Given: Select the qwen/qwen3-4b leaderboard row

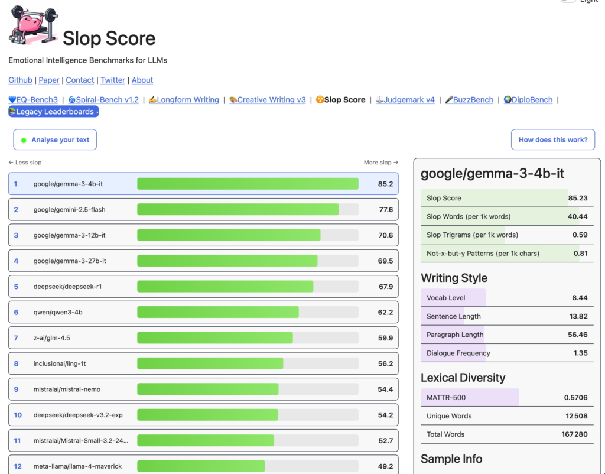Looking at the screenshot, I should [203, 312].
